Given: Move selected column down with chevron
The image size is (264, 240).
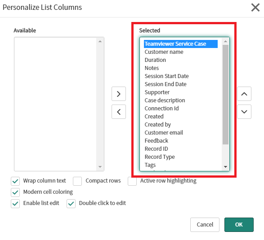Looking at the screenshot, I should point(244,112).
